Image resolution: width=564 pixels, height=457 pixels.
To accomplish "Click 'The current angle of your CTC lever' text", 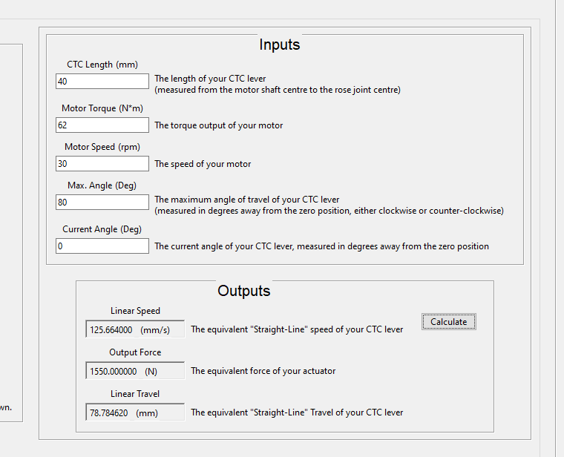I will tap(321, 246).
